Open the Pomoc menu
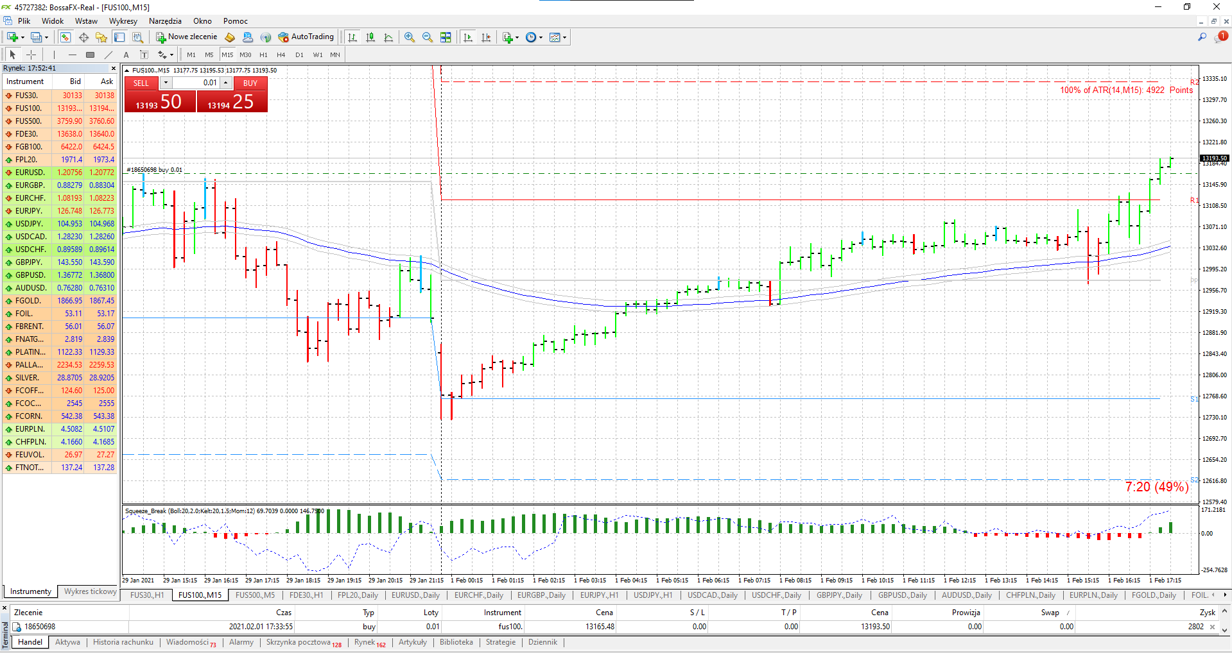 click(x=236, y=21)
